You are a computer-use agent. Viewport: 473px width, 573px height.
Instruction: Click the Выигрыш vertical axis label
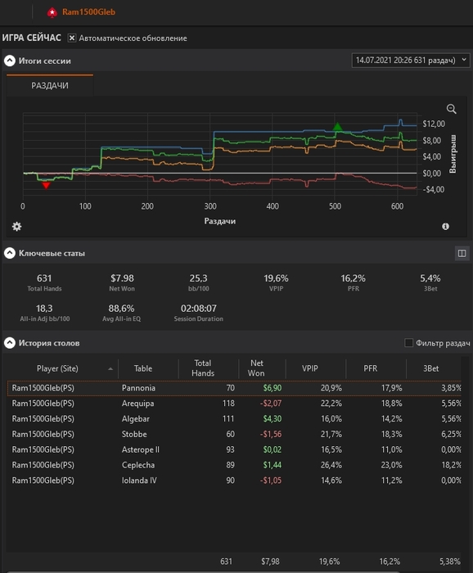click(453, 154)
